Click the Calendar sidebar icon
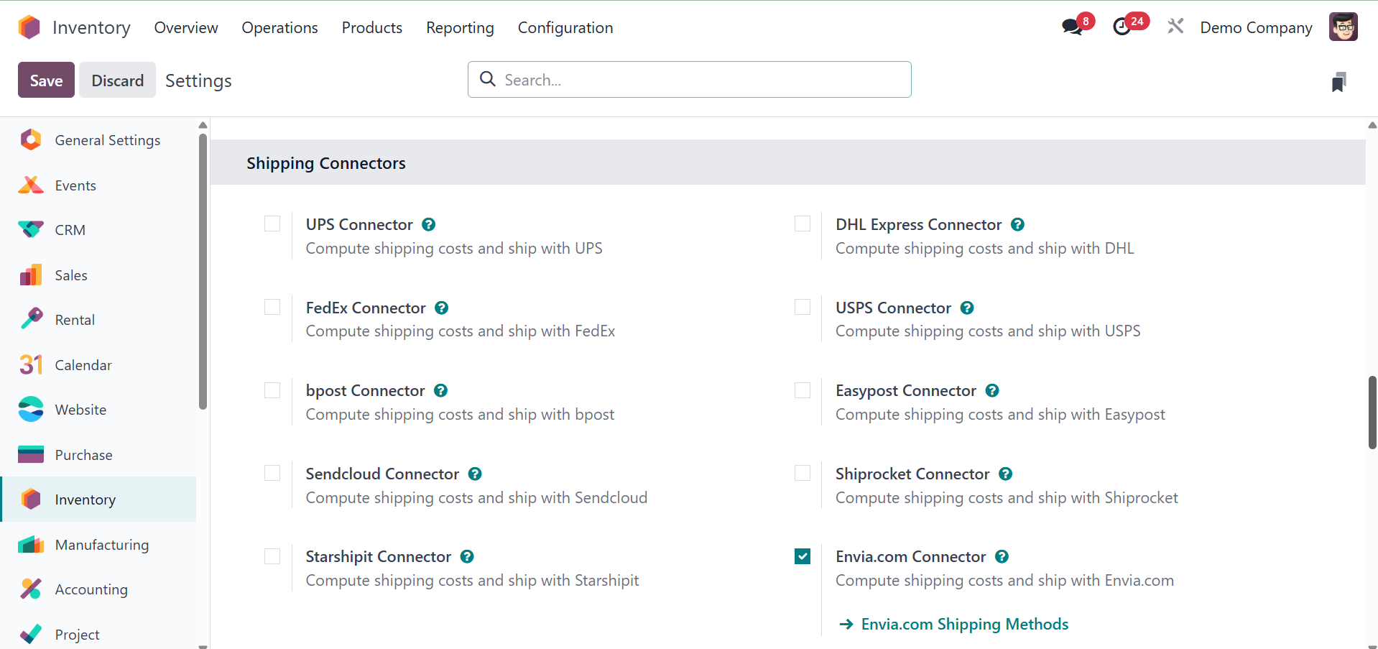Image resolution: width=1378 pixels, height=649 pixels. [x=31, y=365]
